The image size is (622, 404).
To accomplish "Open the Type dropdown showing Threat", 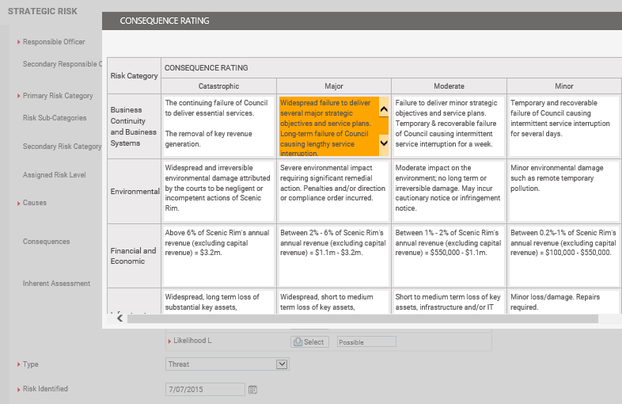I will click(x=227, y=364).
